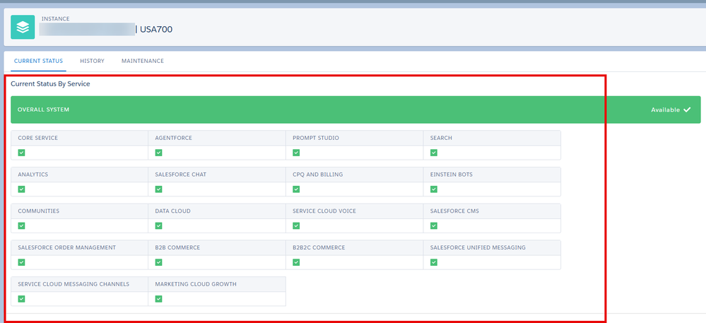Viewport: 706px width, 323px height.
Task: Click the CPQ and Billing label
Action: pyautogui.click(x=317, y=175)
